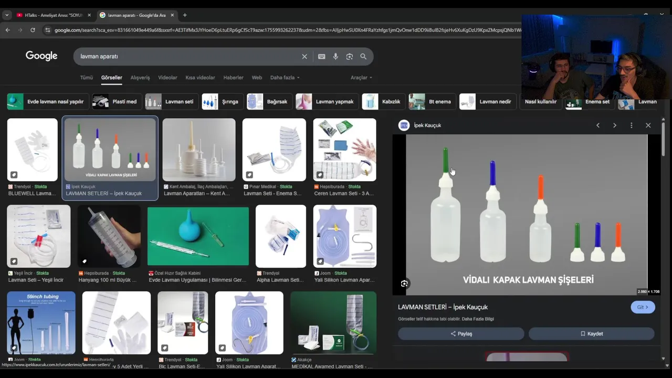
Task: Open the Web results tab
Action: [x=257, y=78]
